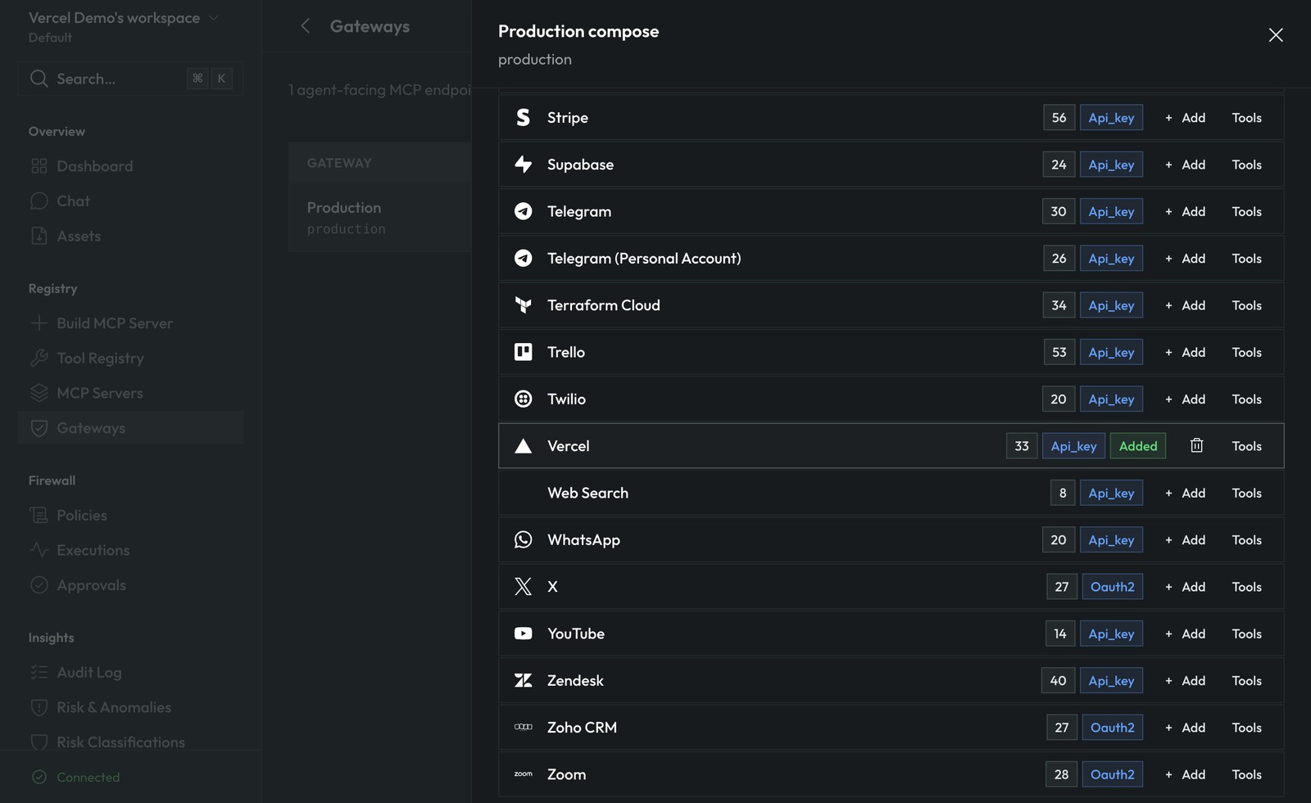
Task: View Tools for WhatsApp
Action: (1246, 539)
